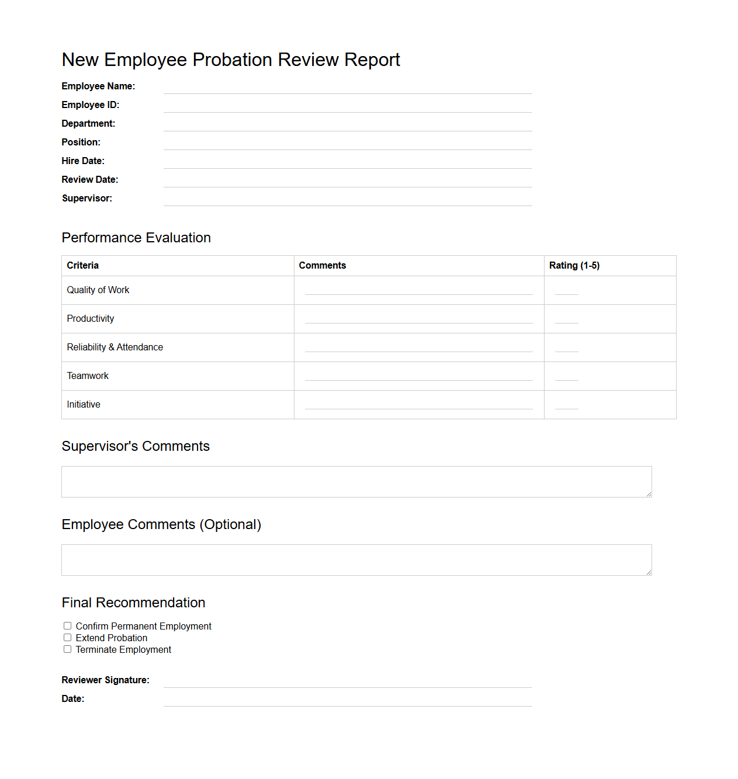Check the Terminate Employment checkbox
The image size is (738, 779).
67,649
